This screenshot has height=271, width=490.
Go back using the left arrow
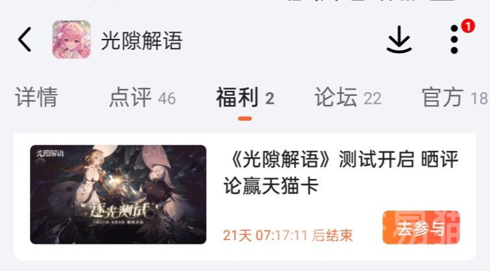[x=25, y=40]
